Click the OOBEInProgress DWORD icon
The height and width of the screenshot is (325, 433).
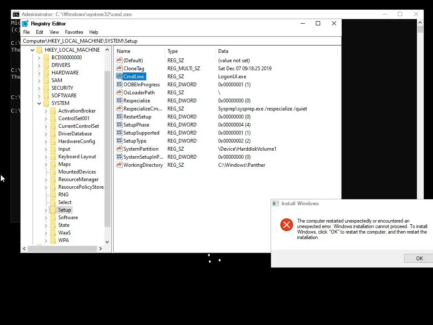click(x=119, y=84)
